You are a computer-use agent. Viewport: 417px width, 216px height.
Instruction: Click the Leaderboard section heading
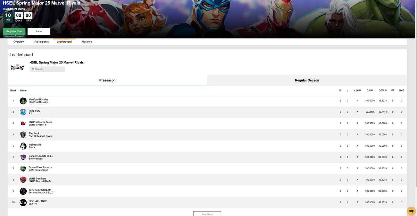pos(21,55)
